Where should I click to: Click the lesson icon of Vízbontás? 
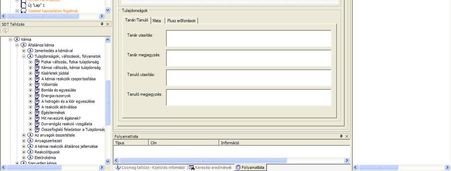tap(37, 84)
